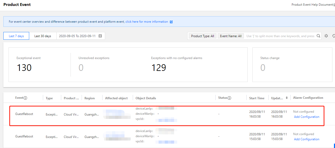The width and height of the screenshot is (335, 148).
Task: Click the Affected object column header
Action: pos(116,98)
